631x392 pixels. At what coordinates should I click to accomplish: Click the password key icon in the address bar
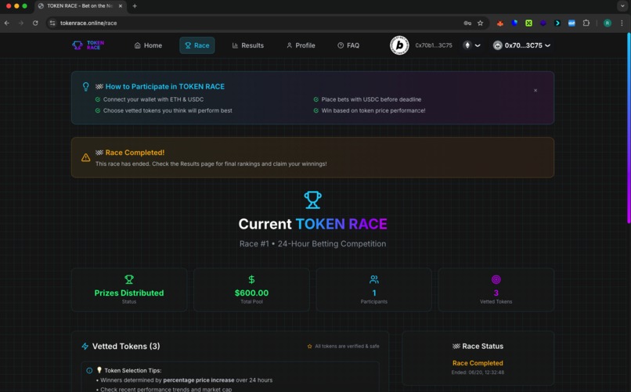[467, 23]
